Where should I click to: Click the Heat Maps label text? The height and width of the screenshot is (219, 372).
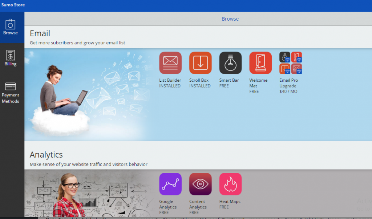coord(230,202)
